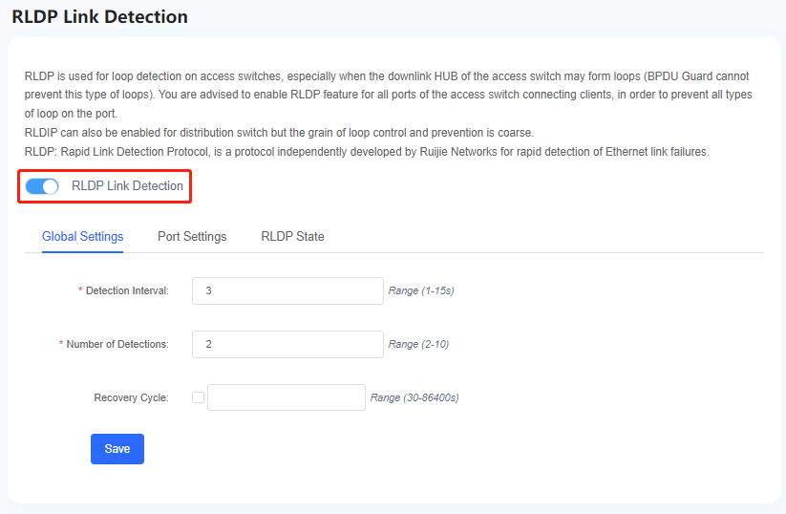Click the RLDP Link Detection page heading

pyautogui.click(x=99, y=16)
